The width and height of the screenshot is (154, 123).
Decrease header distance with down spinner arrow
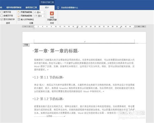coord(44,13)
